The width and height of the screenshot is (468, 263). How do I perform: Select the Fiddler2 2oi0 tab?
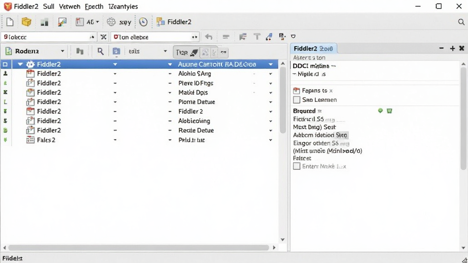314,48
